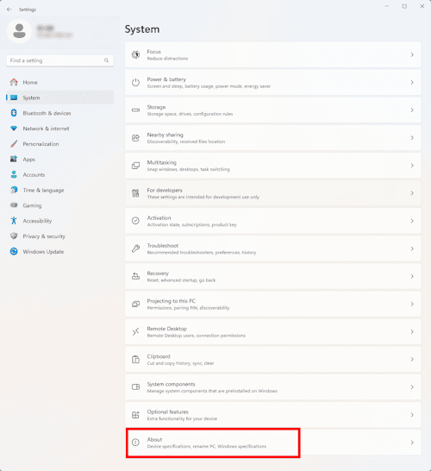This screenshot has width=431, height=471.
Task: Open the Activation settings
Action: (273, 221)
